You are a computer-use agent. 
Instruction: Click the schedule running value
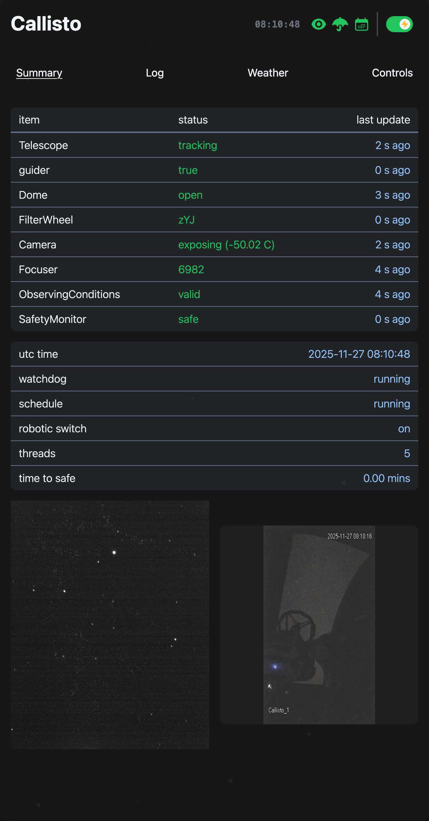coord(391,404)
